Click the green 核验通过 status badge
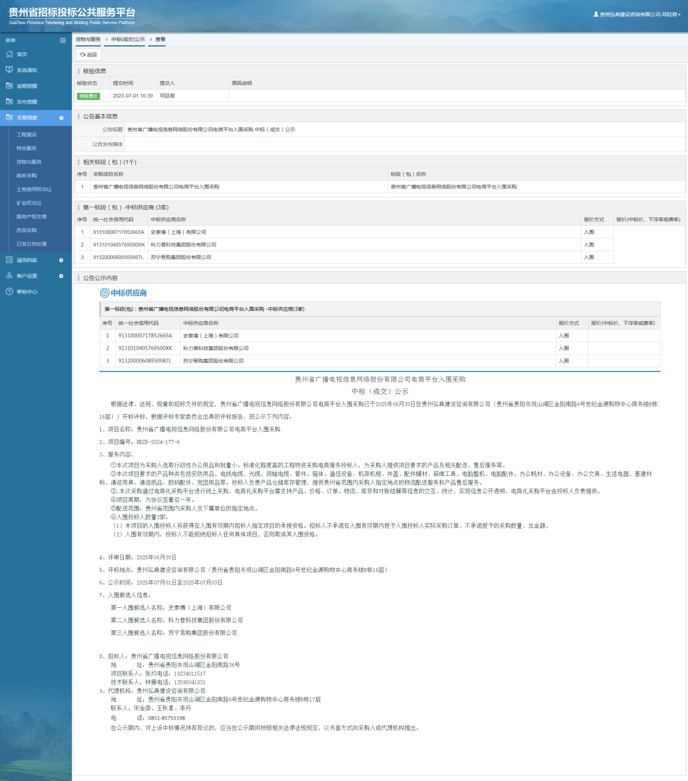 pos(88,96)
